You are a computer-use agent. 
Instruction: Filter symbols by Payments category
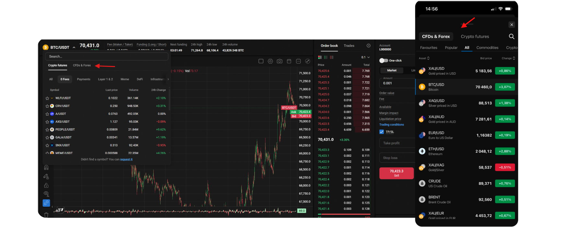84,79
